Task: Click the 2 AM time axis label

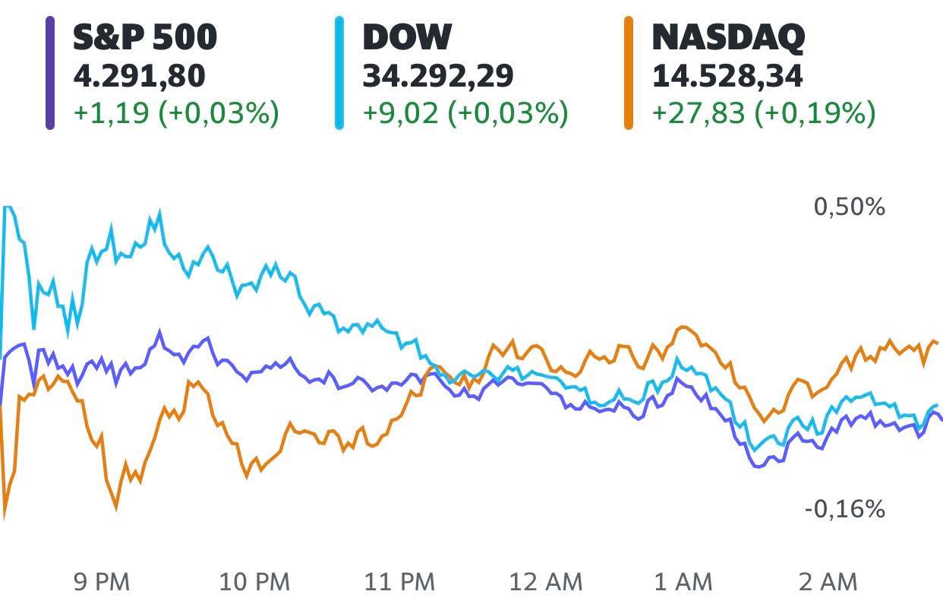Action: (x=828, y=583)
